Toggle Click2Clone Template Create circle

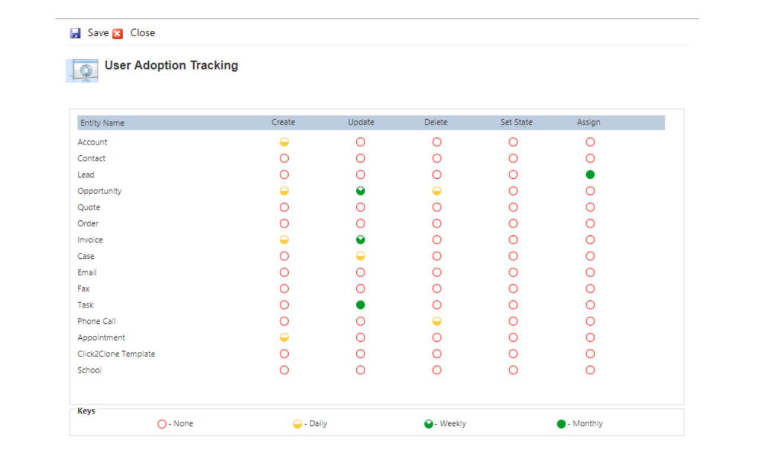tap(284, 354)
